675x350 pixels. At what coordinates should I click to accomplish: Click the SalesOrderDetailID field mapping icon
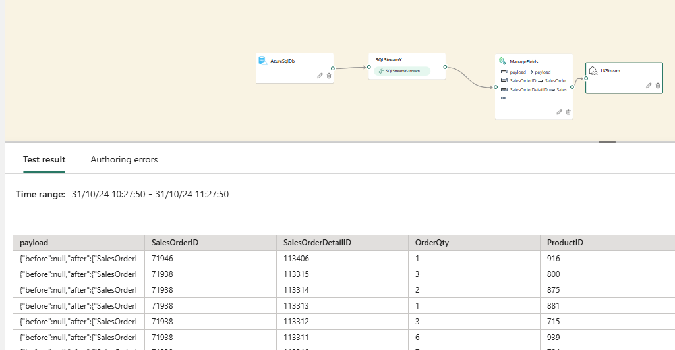coord(504,89)
